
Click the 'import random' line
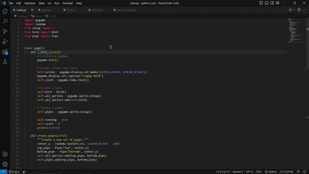(35, 24)
